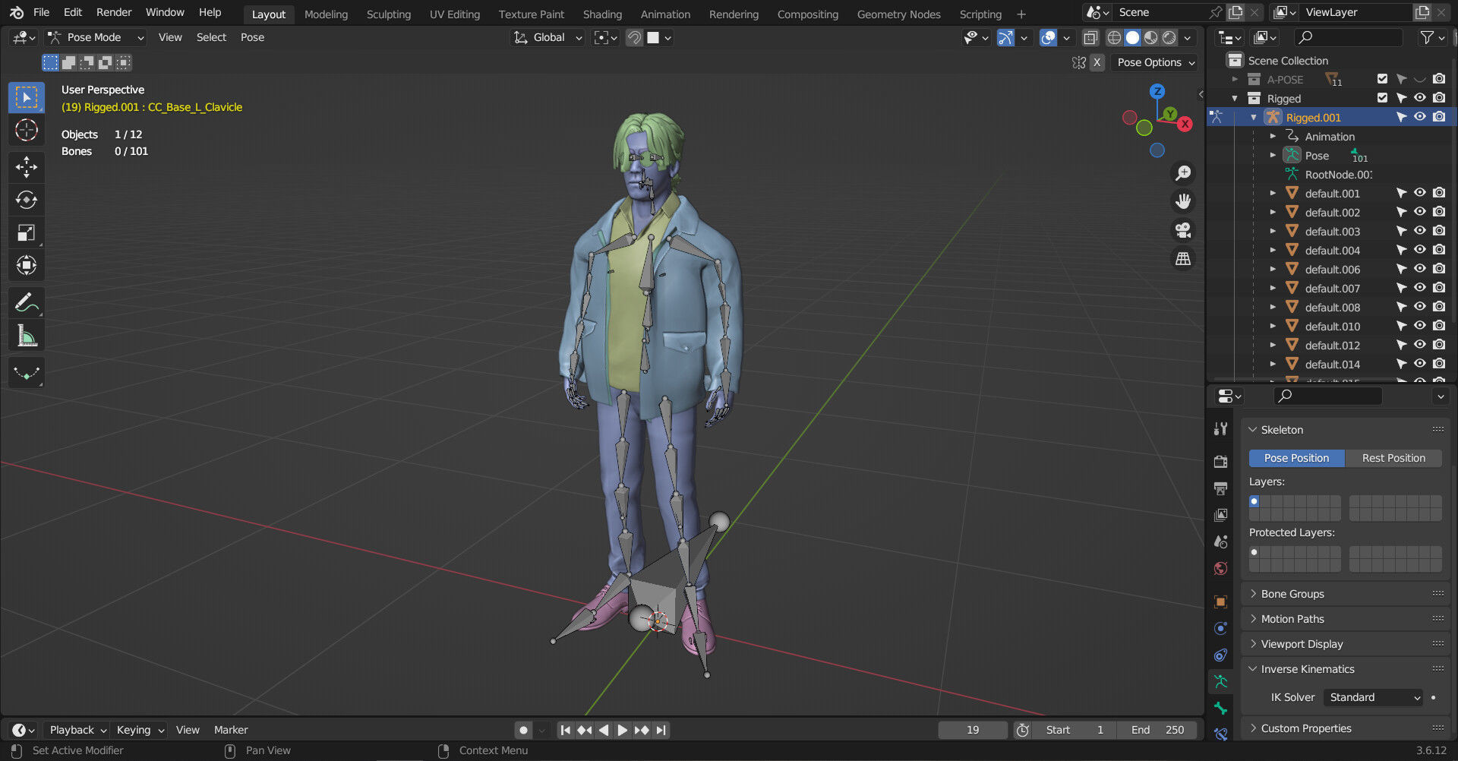
Task: Jump to the animation start frame
Action: point(565,730)
